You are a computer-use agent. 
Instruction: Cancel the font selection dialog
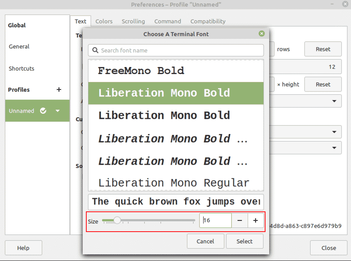[x=205, y=241]
